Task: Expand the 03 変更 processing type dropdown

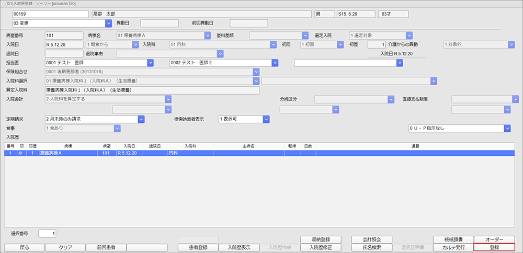Action: [108, 24]
